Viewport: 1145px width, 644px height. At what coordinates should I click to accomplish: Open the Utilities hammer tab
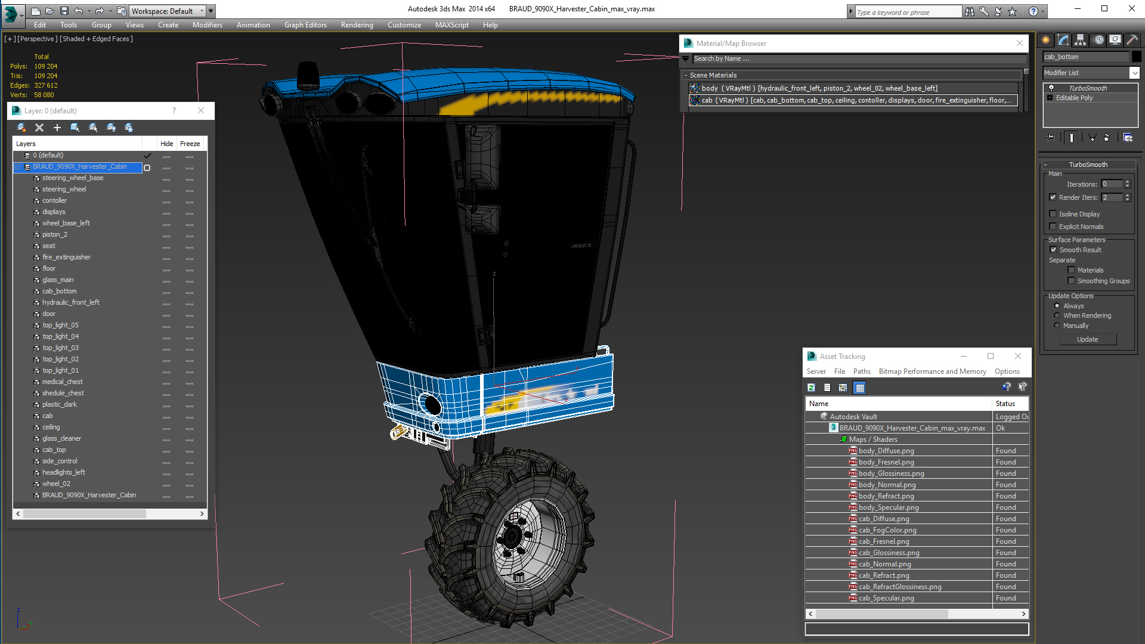coord(1132,40)
